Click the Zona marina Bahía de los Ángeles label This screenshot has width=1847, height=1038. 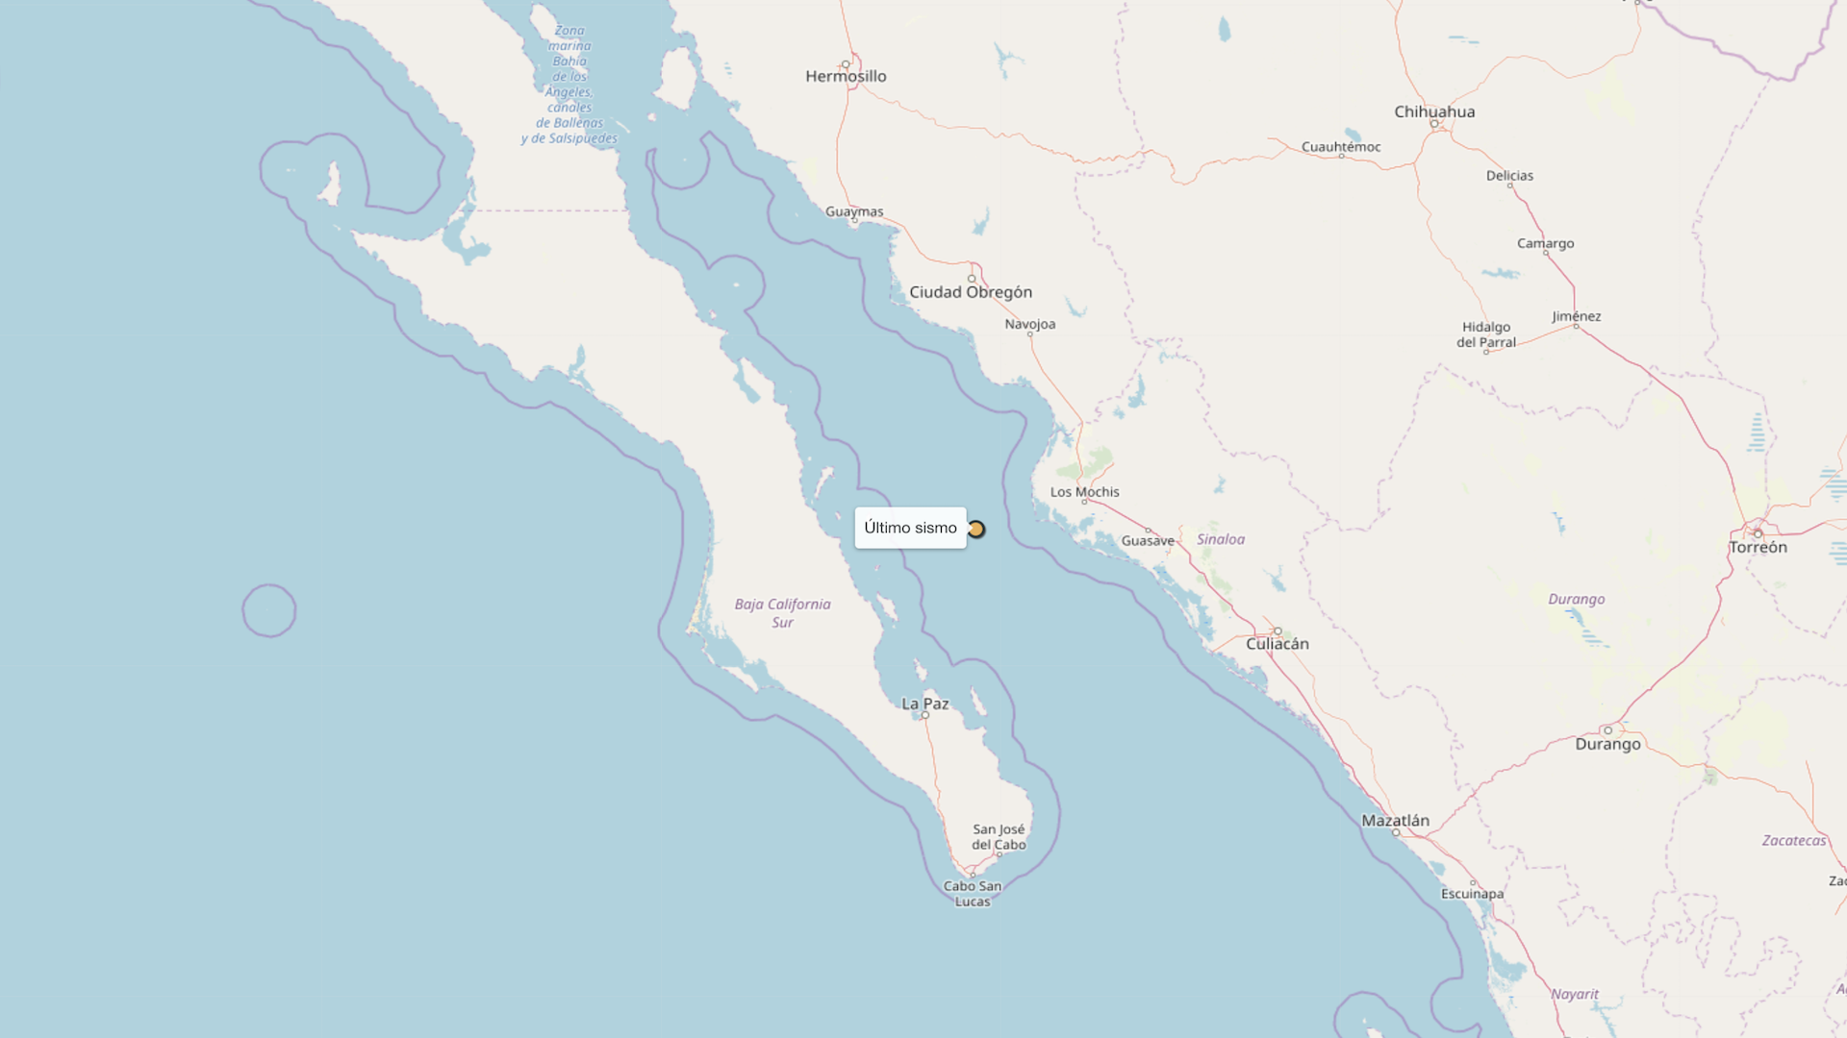569,85
